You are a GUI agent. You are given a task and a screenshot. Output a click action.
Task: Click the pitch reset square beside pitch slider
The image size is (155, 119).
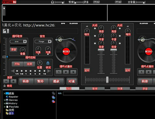click(x=4, y=57)
